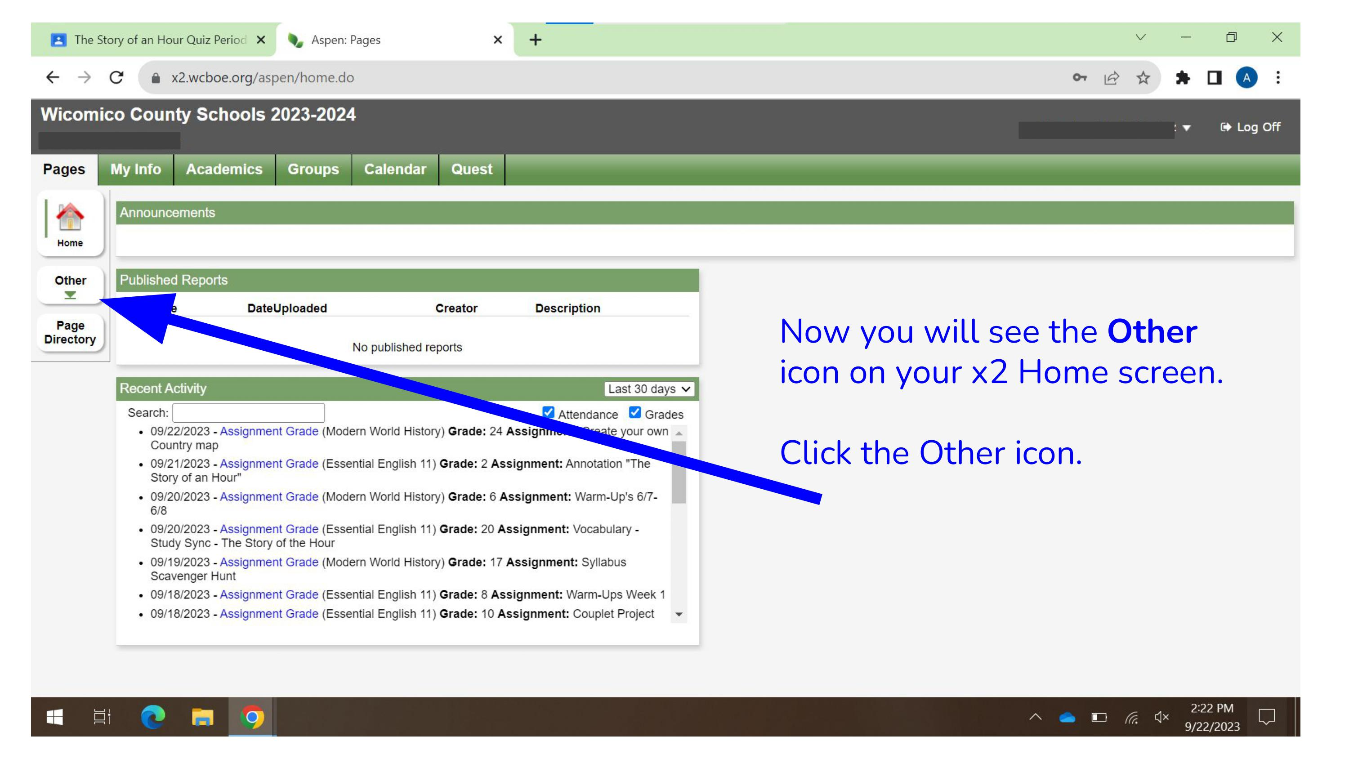The width and height of the screenshot is (1349, 759).
Task: Expand the Other menu in sidebar
Action: (70, 286)
